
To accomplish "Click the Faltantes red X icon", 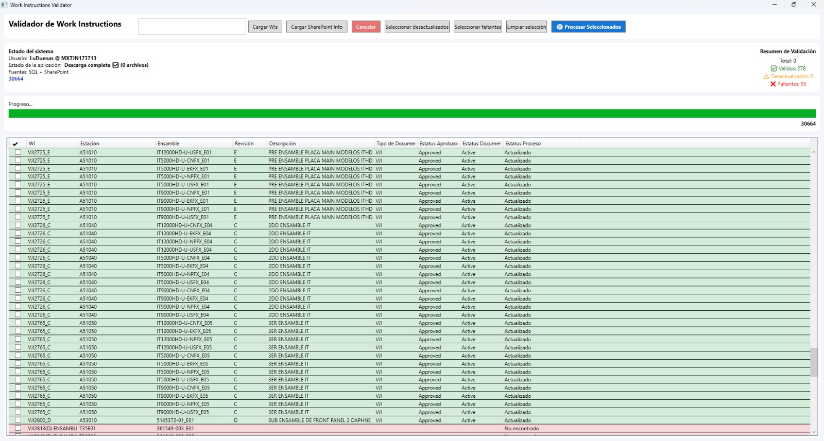I will point(773,84).
